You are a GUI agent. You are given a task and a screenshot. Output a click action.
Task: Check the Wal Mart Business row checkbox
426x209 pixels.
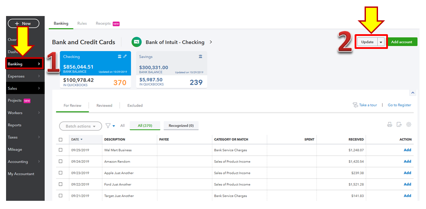[61, 150]
